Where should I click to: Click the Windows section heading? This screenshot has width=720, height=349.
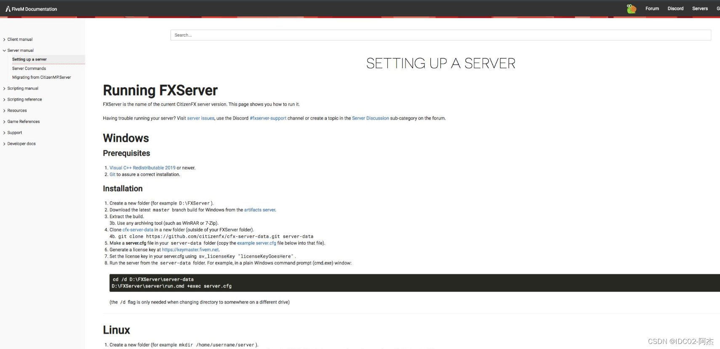126,138
